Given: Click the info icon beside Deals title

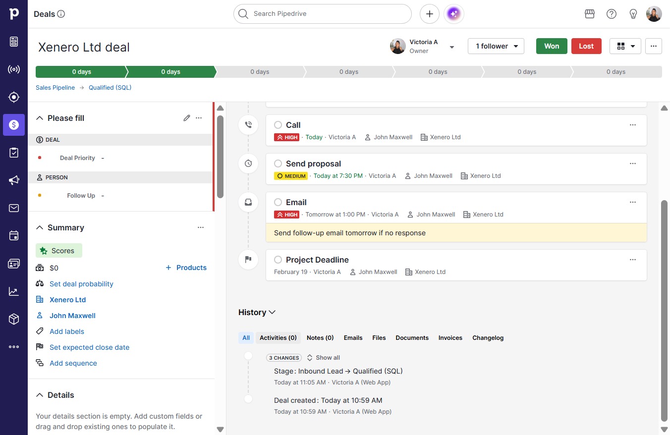Looking at the screenshot, I should point(61,14).
